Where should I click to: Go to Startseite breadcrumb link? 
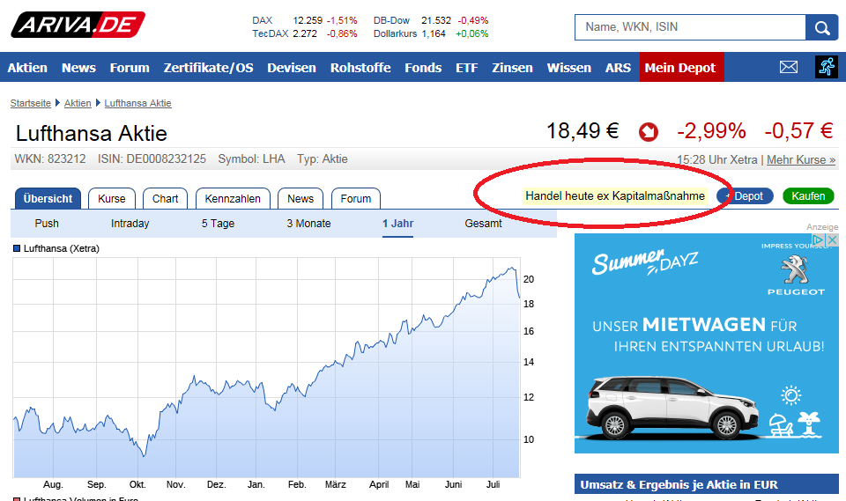pyautogui.click(x=30, y=103)
